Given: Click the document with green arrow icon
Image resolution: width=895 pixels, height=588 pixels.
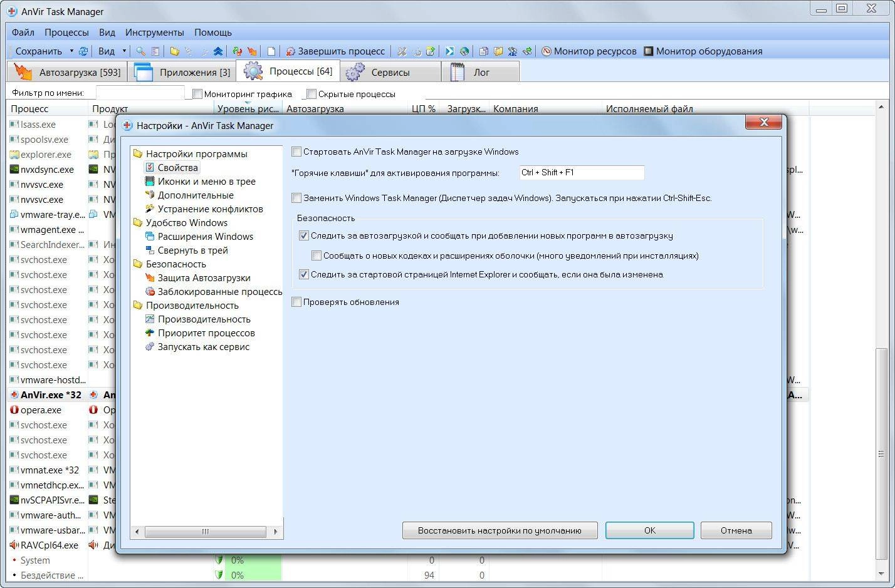Looking at the screenshot, I should 431,51.
